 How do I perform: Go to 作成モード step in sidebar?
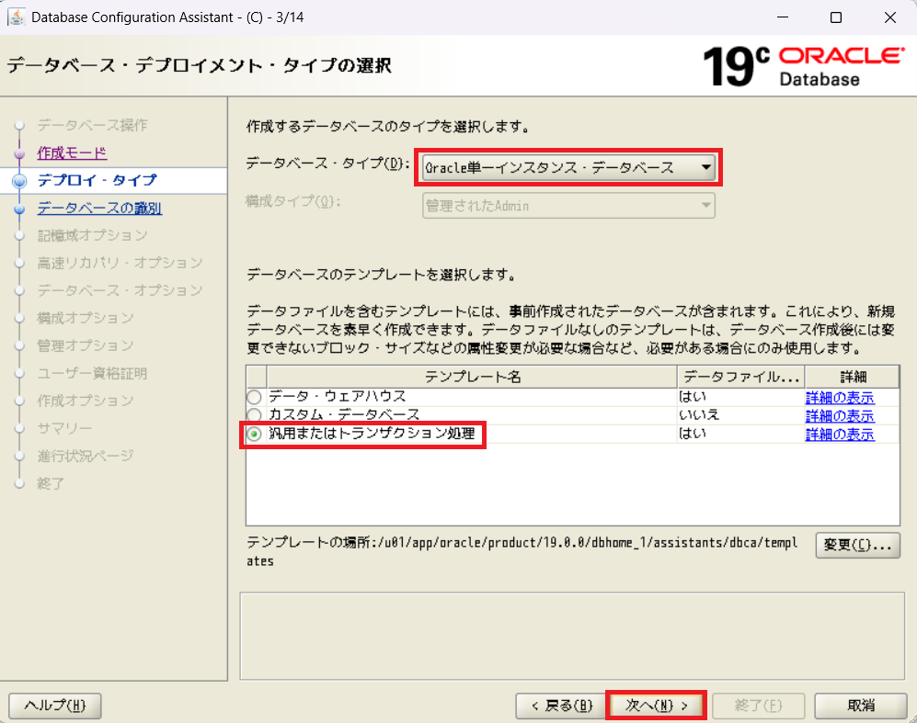pos(72,153)
